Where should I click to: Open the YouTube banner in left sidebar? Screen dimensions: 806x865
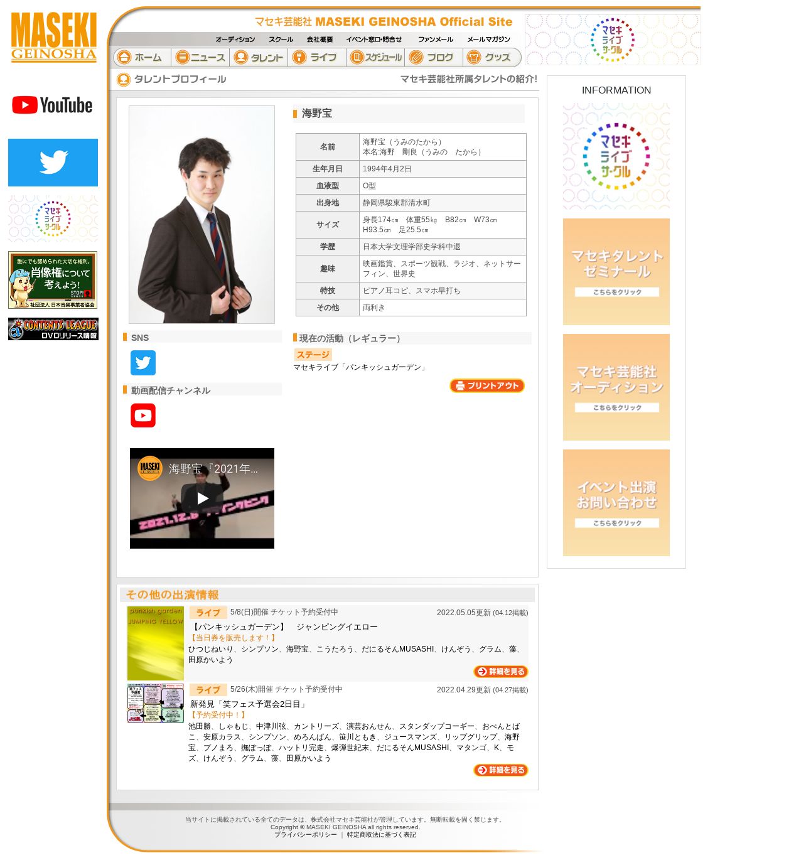pyautogui.click(x=53, y=105)
